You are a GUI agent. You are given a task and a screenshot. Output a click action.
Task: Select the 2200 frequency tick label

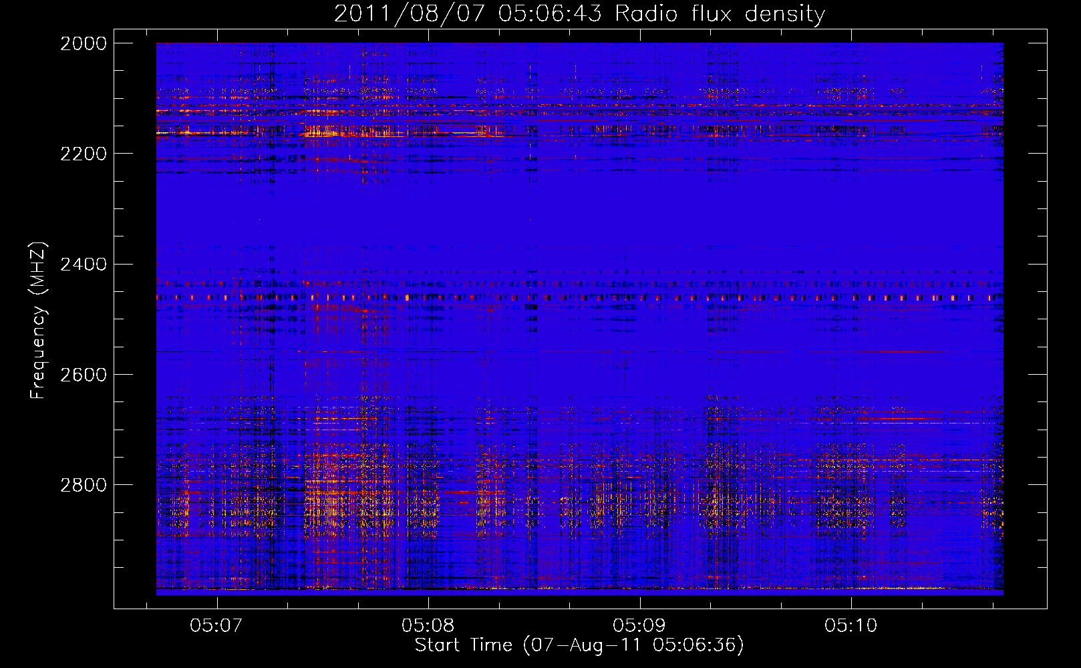(83, 154)
